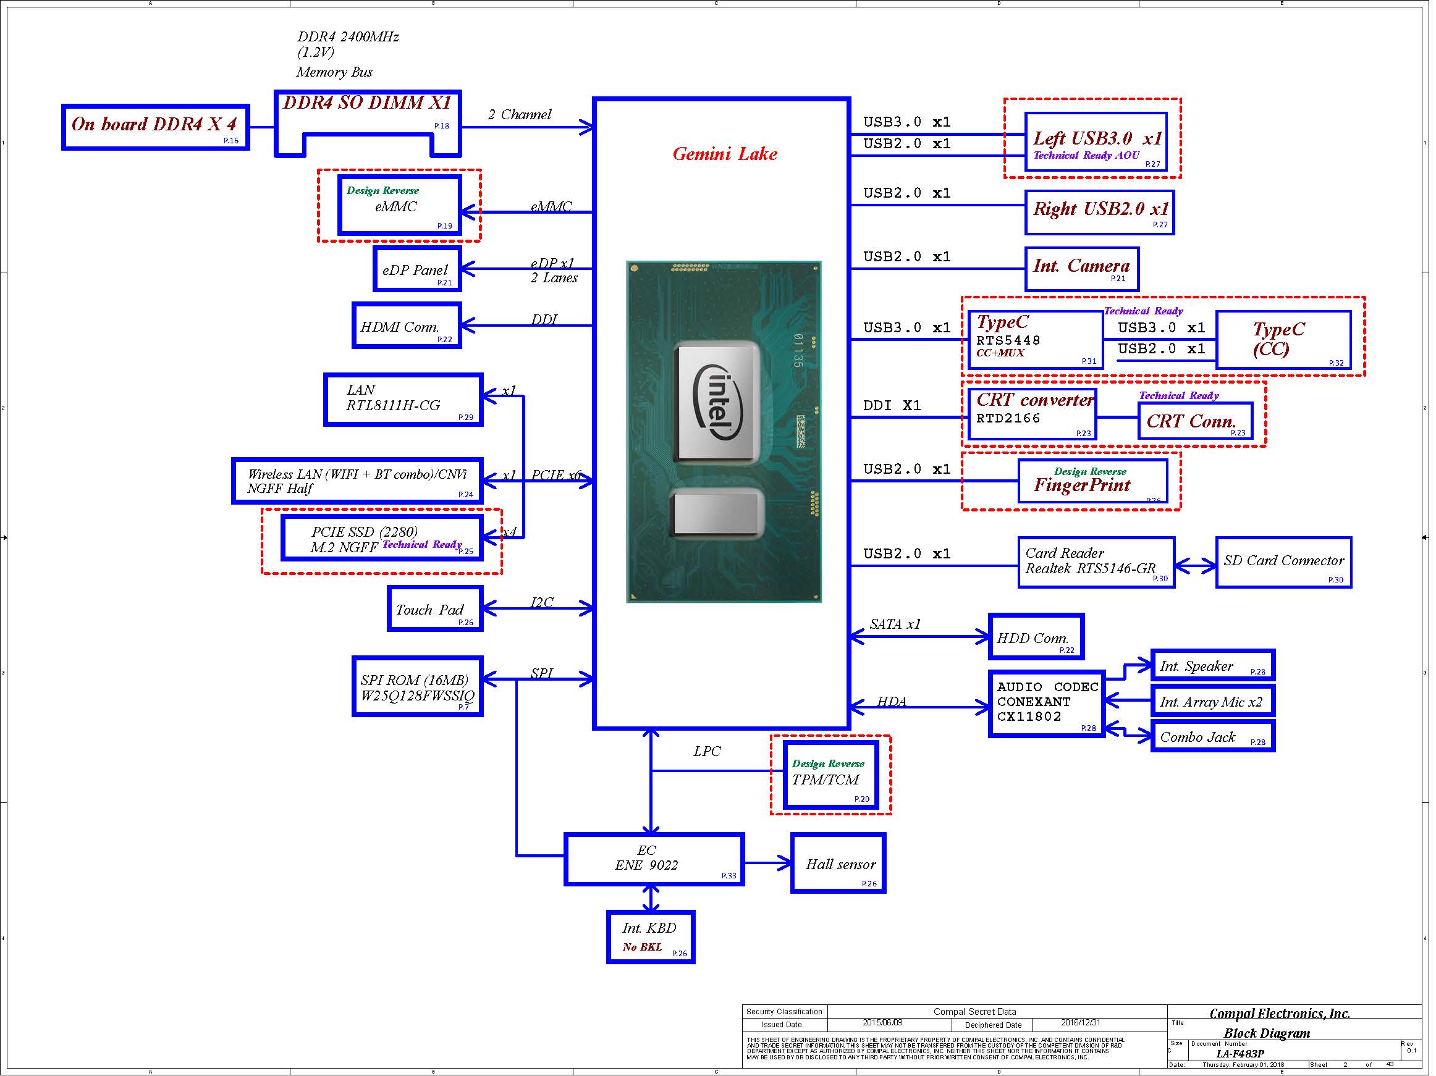Click the CRT converter RTD2166 block
This screenshot has height=1076, width=1436.
coord(1031,414)
